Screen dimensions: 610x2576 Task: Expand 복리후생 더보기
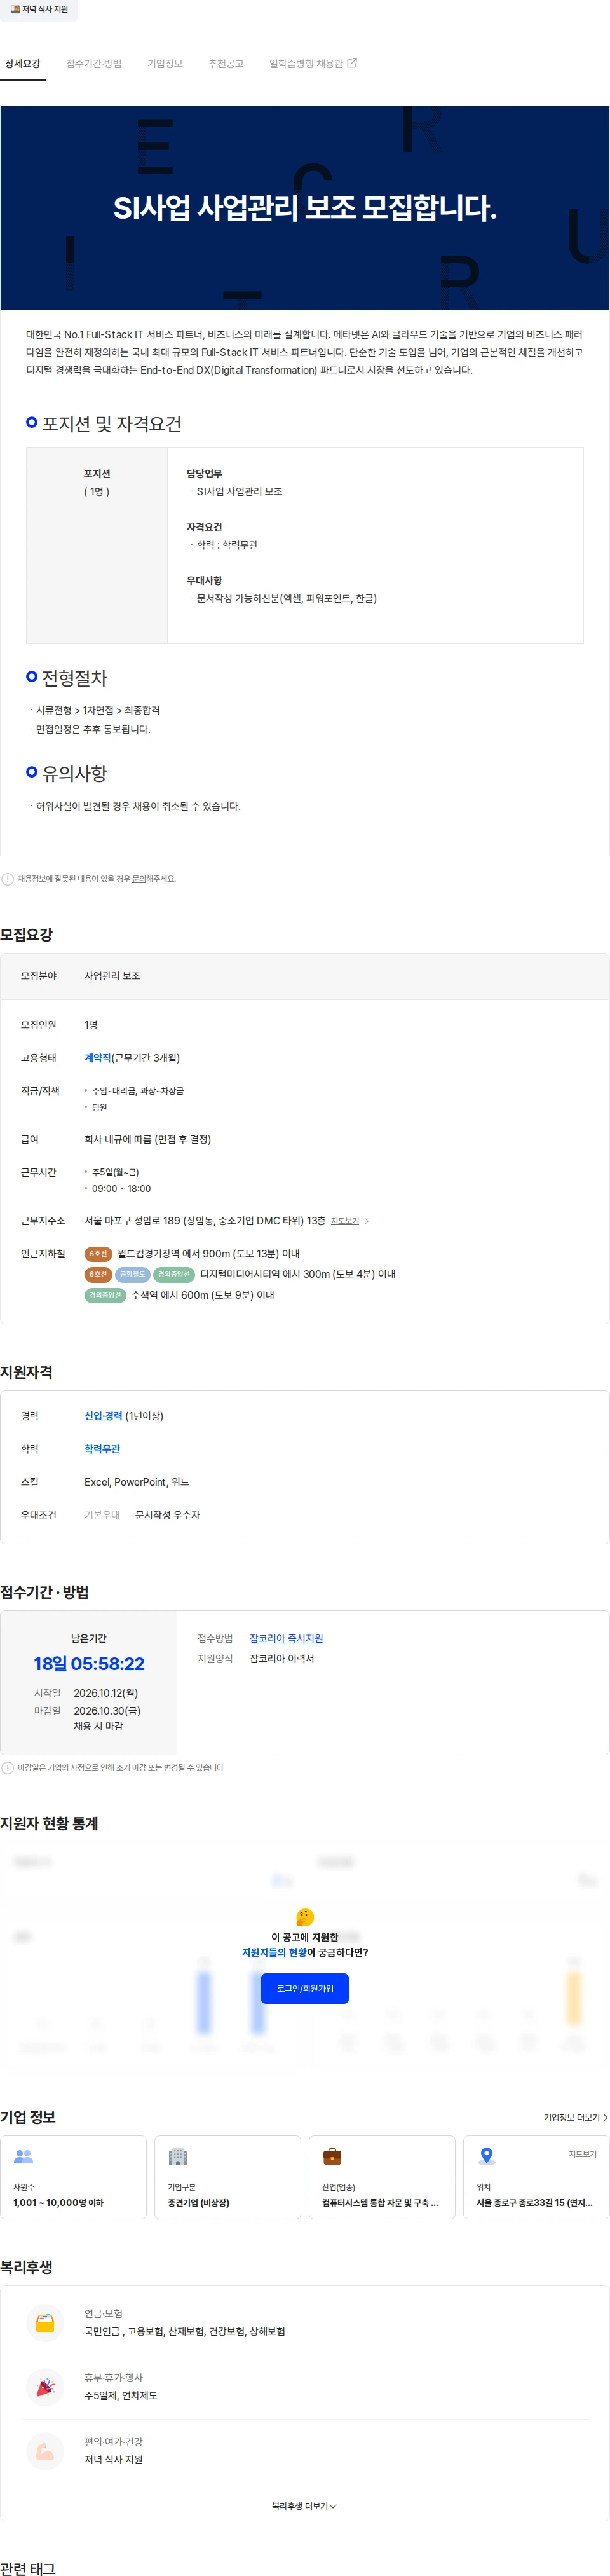(305, 2506)
